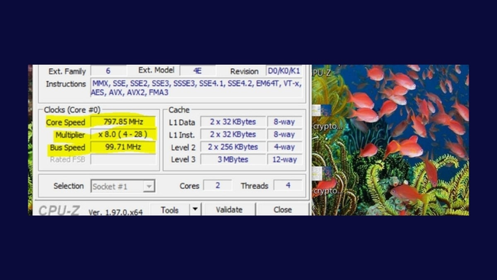Screen dimensions: 497x280
Task: Click the Level 3 12-way value
Action: coord(284,159)
